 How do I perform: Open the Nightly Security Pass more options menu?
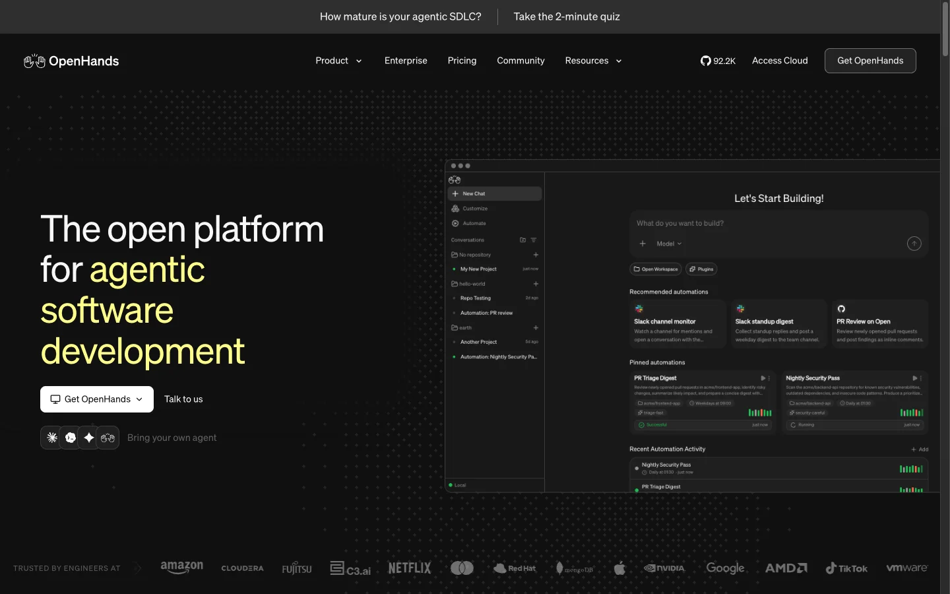coord(921,378)
